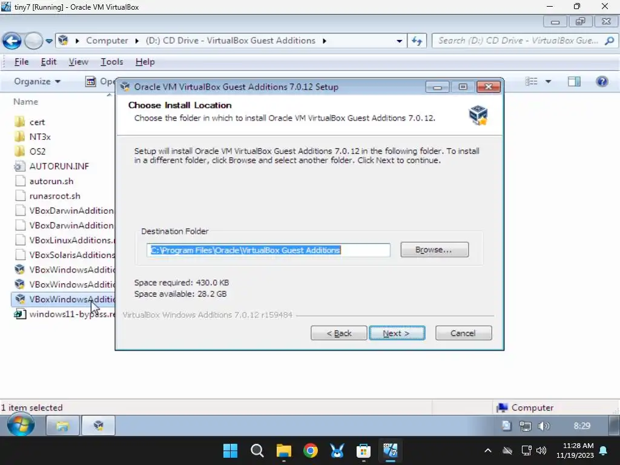This screenshot has height=465, width=620.
Task: Launch Chrome from host taskbar
Action: 311,450
